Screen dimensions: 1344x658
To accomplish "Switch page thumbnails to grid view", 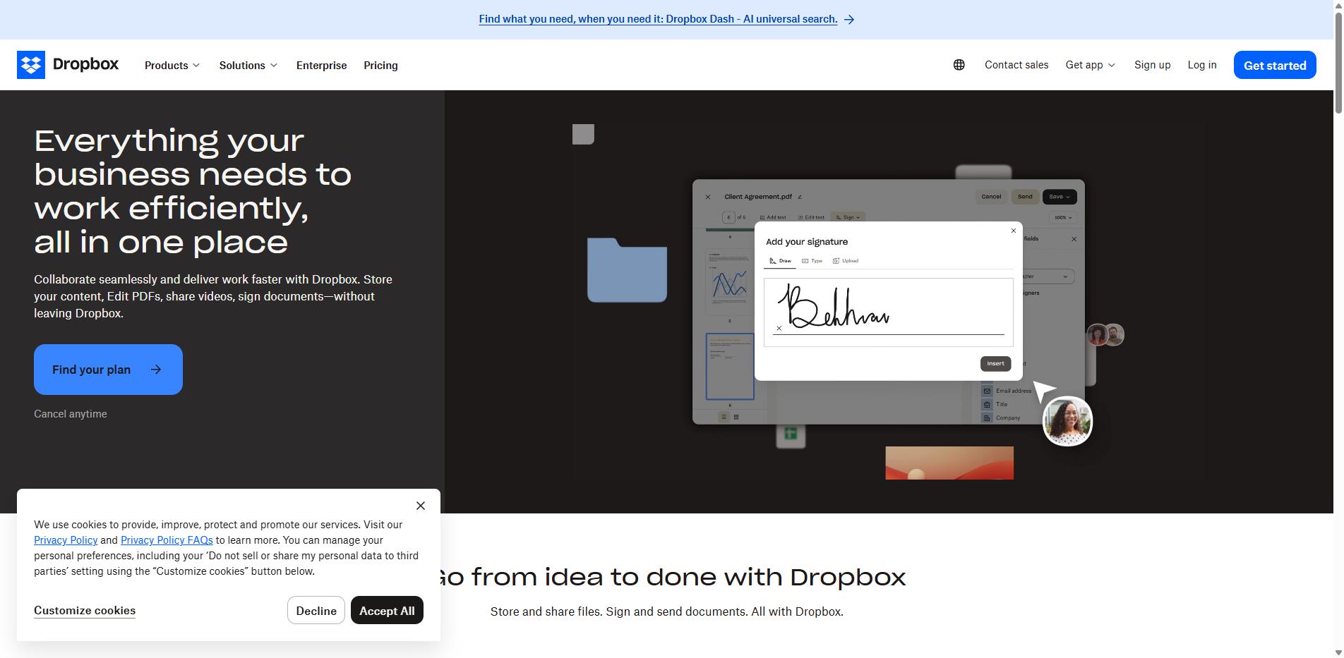I will 736,417.
